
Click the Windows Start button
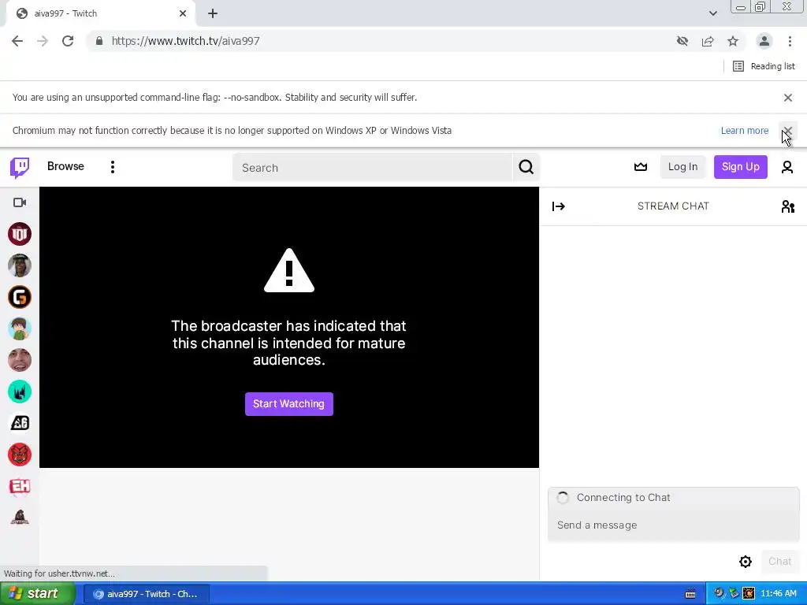click(38, 594)
